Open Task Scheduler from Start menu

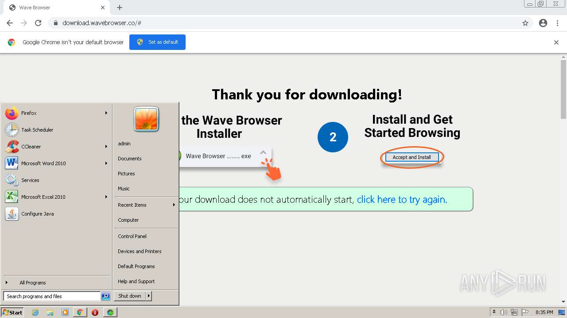coord(57,130)
